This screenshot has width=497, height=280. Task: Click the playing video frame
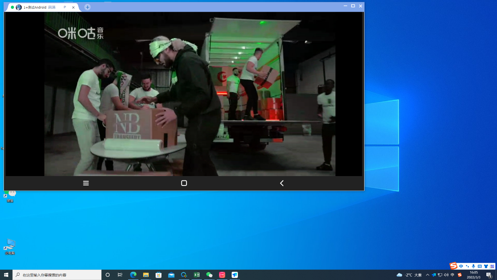[x=190, y=94]
